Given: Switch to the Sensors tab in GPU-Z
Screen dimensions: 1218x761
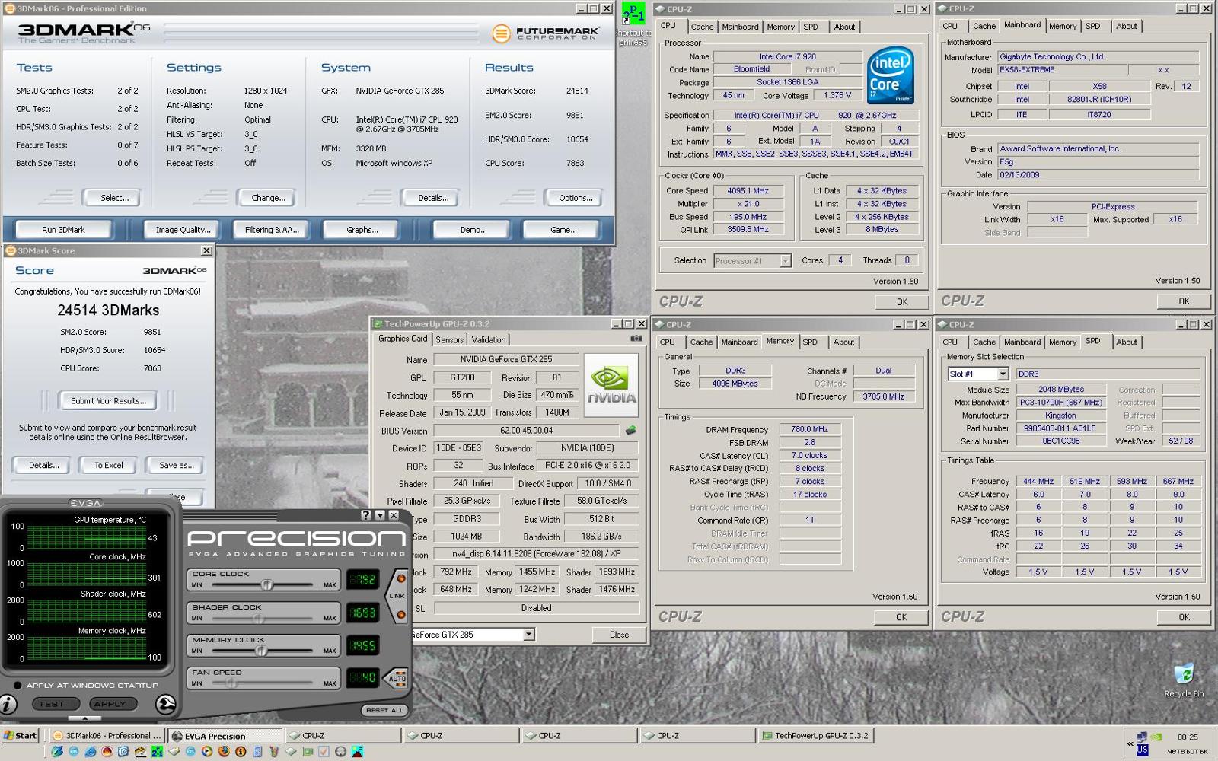Looking at the screenshot, I should coord(449,340).
